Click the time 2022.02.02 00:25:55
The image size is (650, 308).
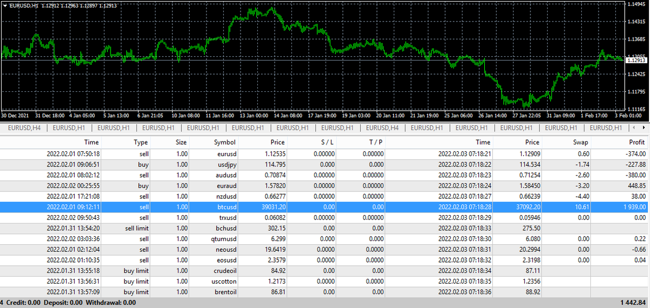[x=73, y=185]
